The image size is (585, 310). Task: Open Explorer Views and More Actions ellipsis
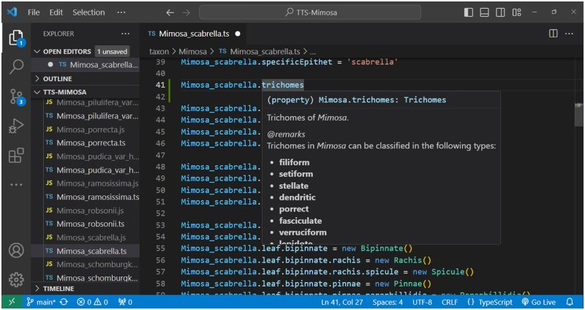(126, 34)
